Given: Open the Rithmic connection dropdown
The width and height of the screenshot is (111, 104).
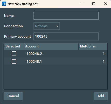Looking at the screenshot, I should pyautogui.click(x=47, y=26).
